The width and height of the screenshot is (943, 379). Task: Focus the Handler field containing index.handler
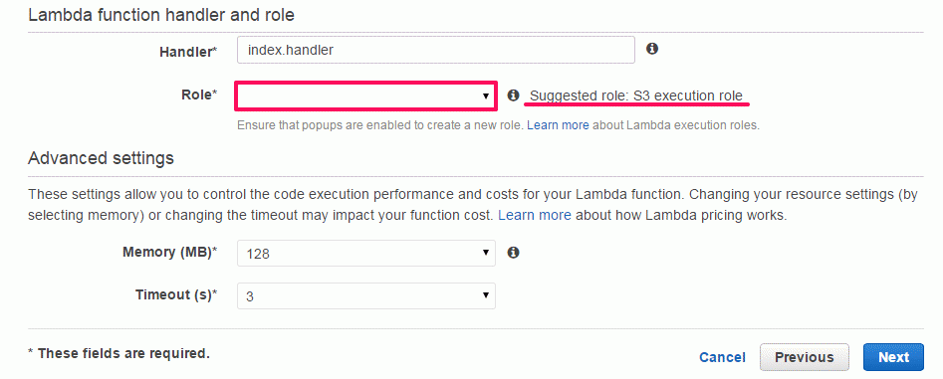(x=436, y=50)
